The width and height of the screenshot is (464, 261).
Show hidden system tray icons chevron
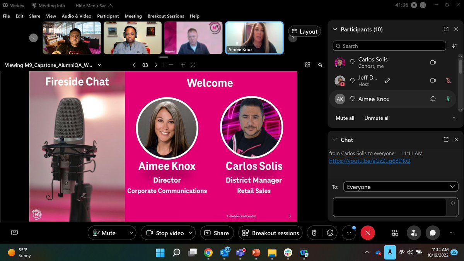point(367,252)
